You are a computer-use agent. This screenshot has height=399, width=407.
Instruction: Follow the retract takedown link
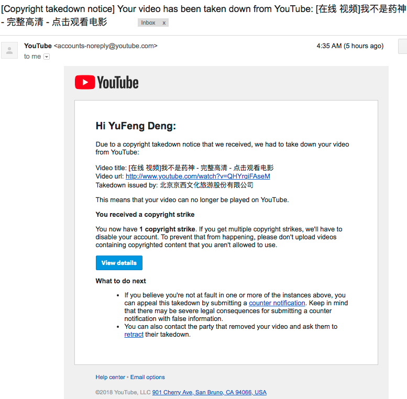click(134, 335)
